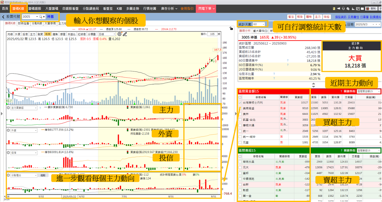Toggle the chart lock icon
The image size is (382, 202).
(231, 28)
